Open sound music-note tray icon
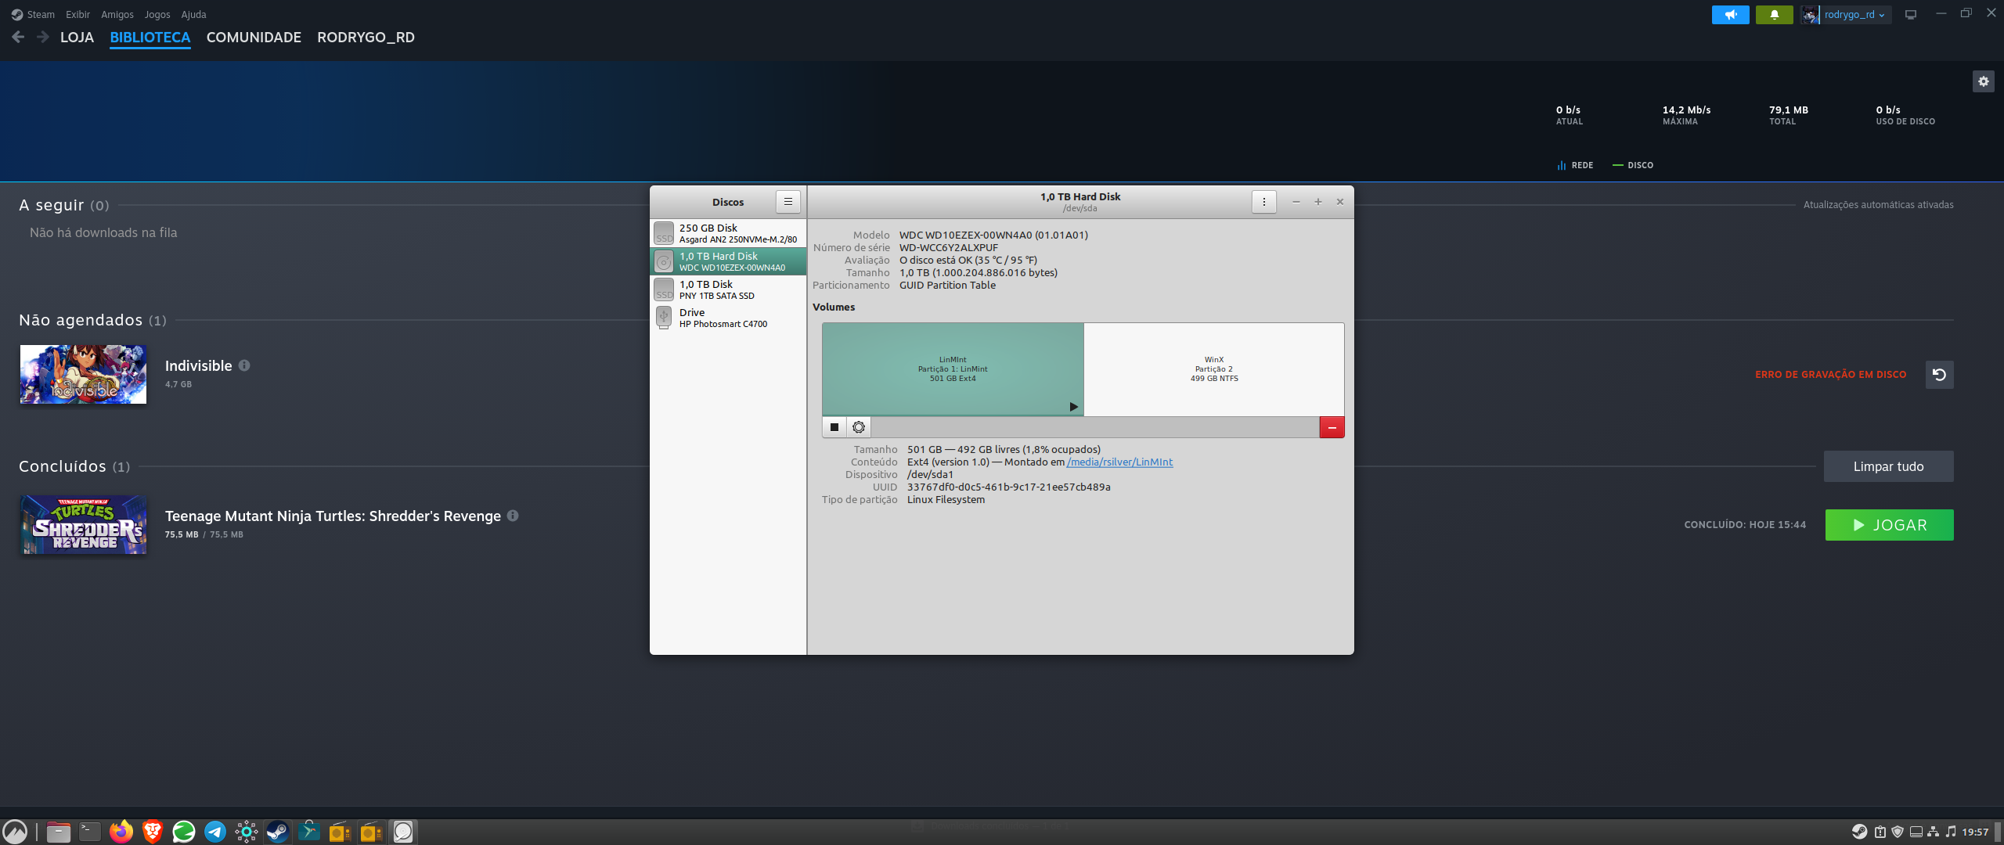This screenshot has width=2004, height=845. click(x=1951, y=832)
